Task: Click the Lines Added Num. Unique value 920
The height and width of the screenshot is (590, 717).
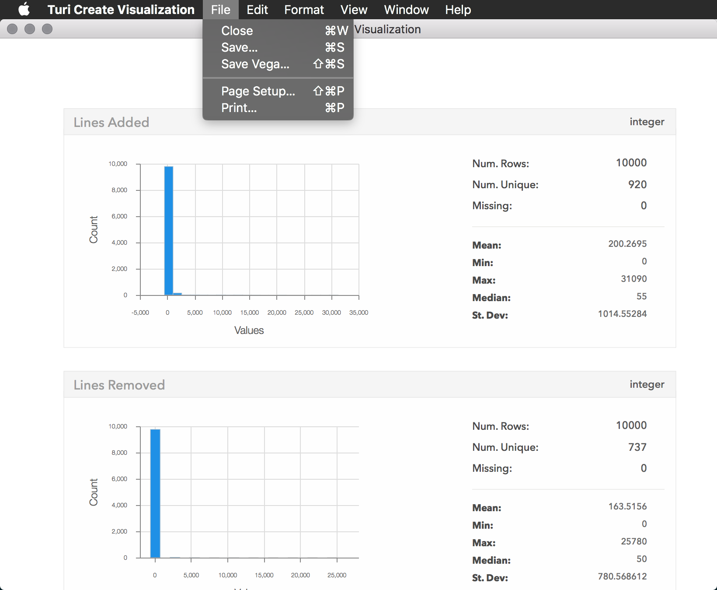Action: tap(637, 184)
